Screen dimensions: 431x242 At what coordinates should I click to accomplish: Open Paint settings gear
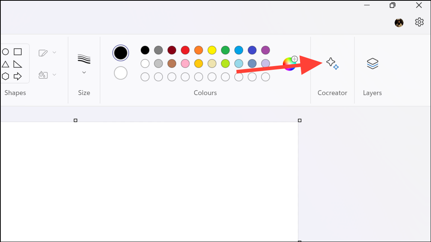click(x=419, y=22)
